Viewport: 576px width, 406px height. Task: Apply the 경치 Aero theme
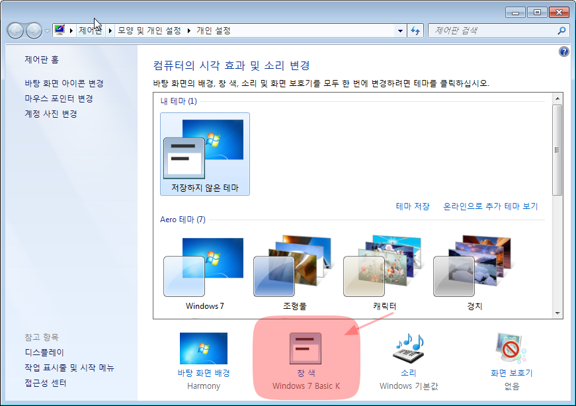475,273
